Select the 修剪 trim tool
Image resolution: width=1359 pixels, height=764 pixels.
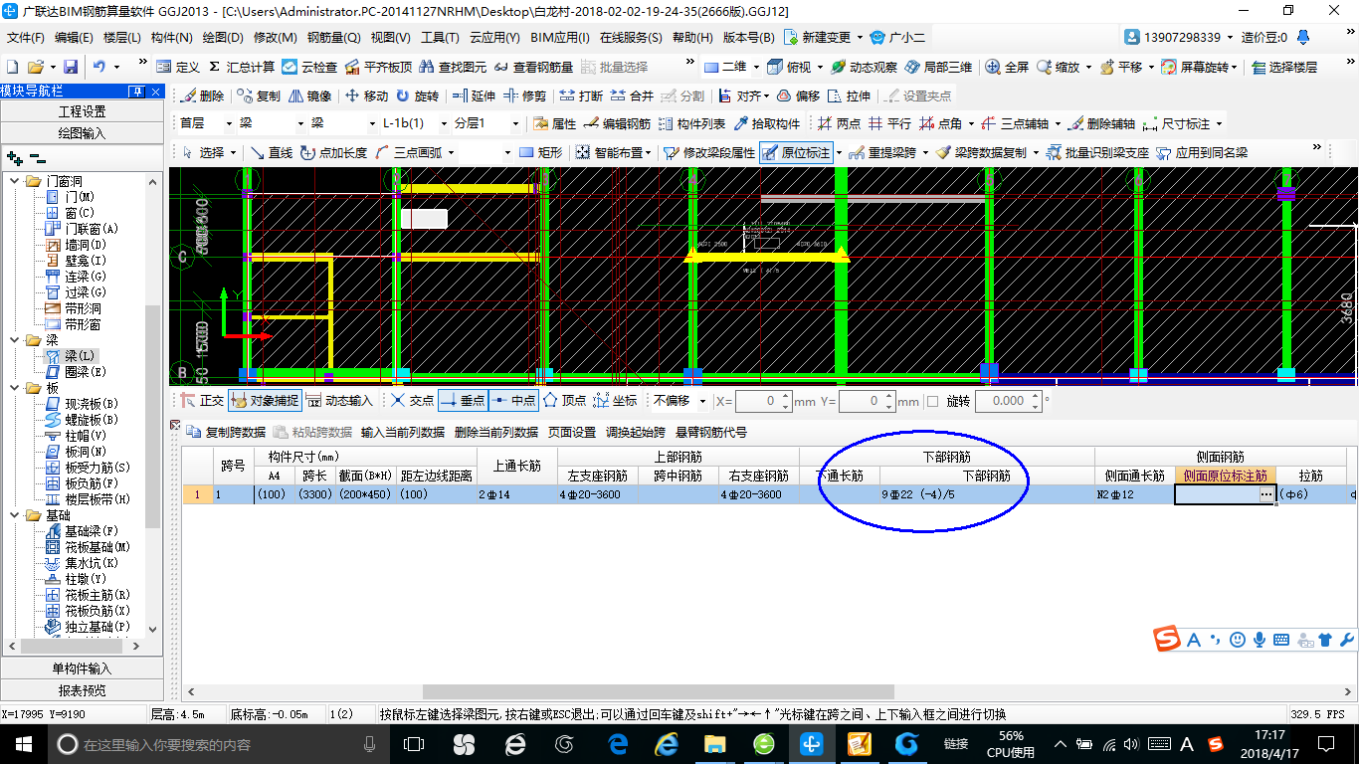pyautogui.click(x=524, y=95)
